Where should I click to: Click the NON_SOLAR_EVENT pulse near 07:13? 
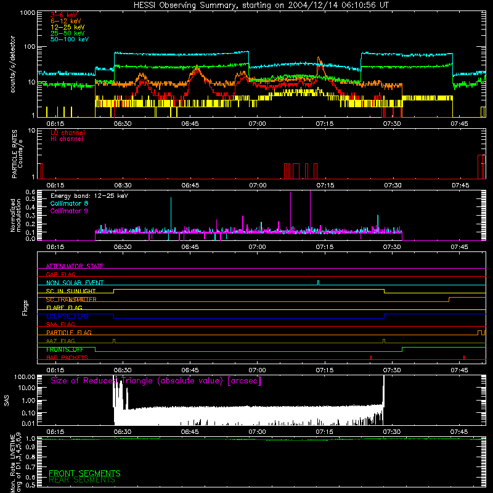coord(318,283)
